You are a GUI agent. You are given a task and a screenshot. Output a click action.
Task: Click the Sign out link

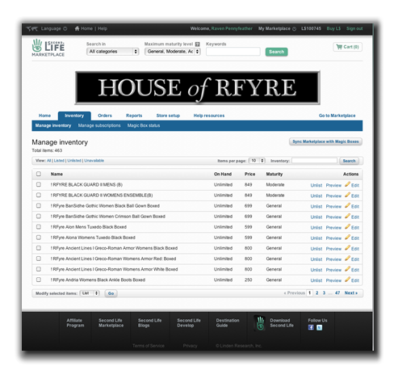pos(354,28)
